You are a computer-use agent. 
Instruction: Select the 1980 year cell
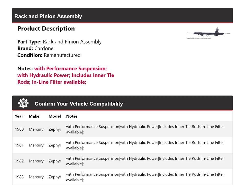tap(19, 129)
